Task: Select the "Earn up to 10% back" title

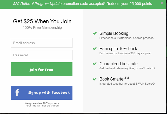Action: tap(118, 49)
